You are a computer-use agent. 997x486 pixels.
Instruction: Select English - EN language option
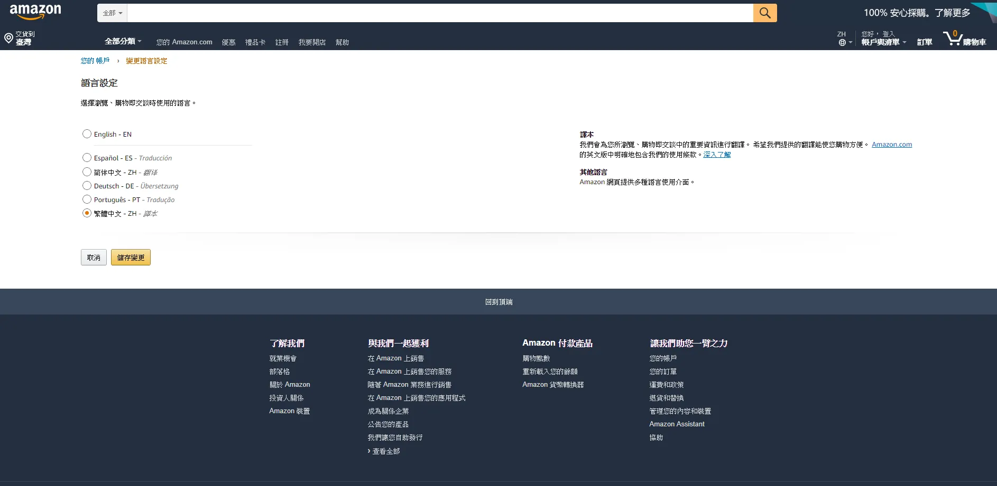pos(87,134)
